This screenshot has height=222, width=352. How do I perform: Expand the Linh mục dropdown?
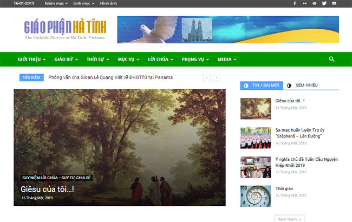click(x=84, y=3)
